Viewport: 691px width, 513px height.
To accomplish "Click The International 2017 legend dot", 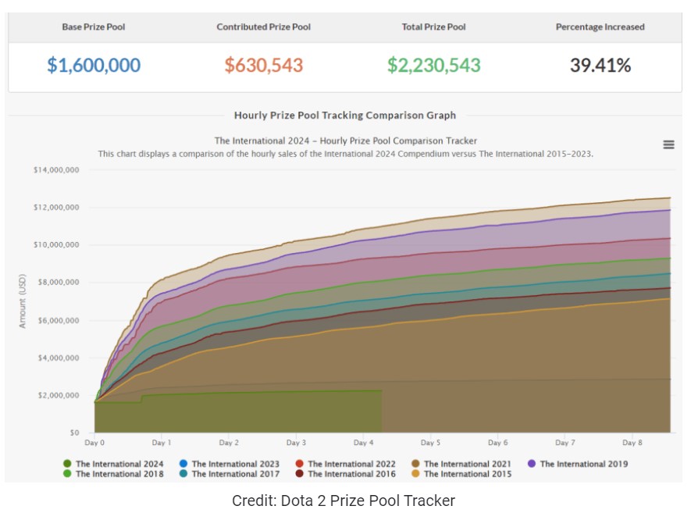I will click(x=183, y=474).
